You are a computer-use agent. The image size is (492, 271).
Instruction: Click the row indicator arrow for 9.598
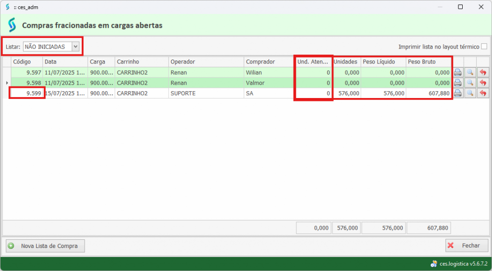pyautogui.click(x=7, y=83)
